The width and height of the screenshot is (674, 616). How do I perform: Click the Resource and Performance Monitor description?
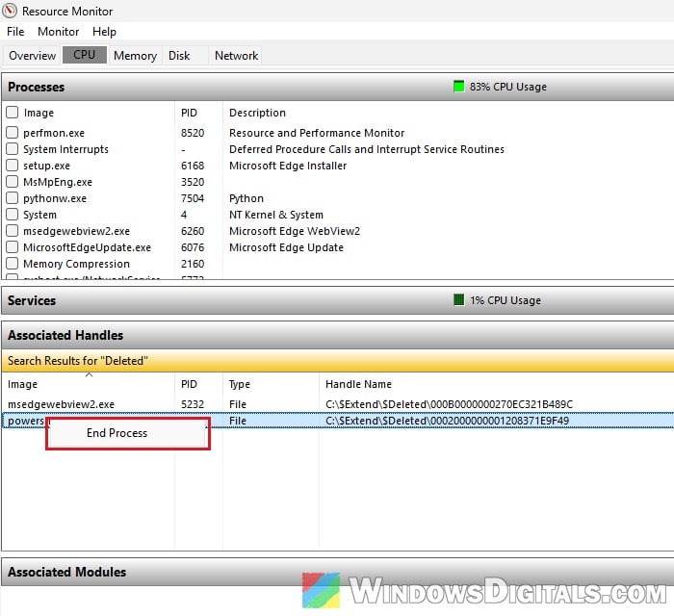317,133
